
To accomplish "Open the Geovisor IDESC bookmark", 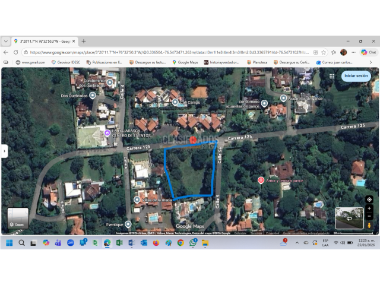I will 66,62.
